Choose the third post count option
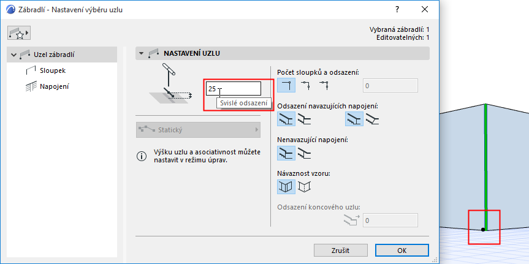 coord(323,85)
